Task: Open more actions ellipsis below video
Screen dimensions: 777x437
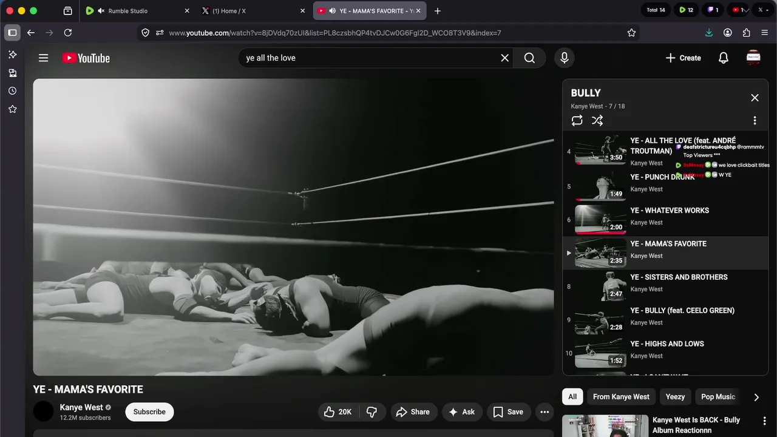Action: (x=545, y=412)
